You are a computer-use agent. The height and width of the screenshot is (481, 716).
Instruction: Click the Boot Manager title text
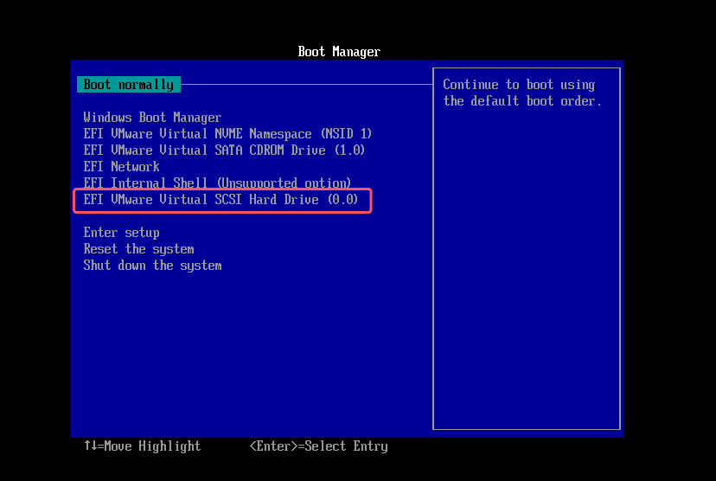tap(339, 52)
